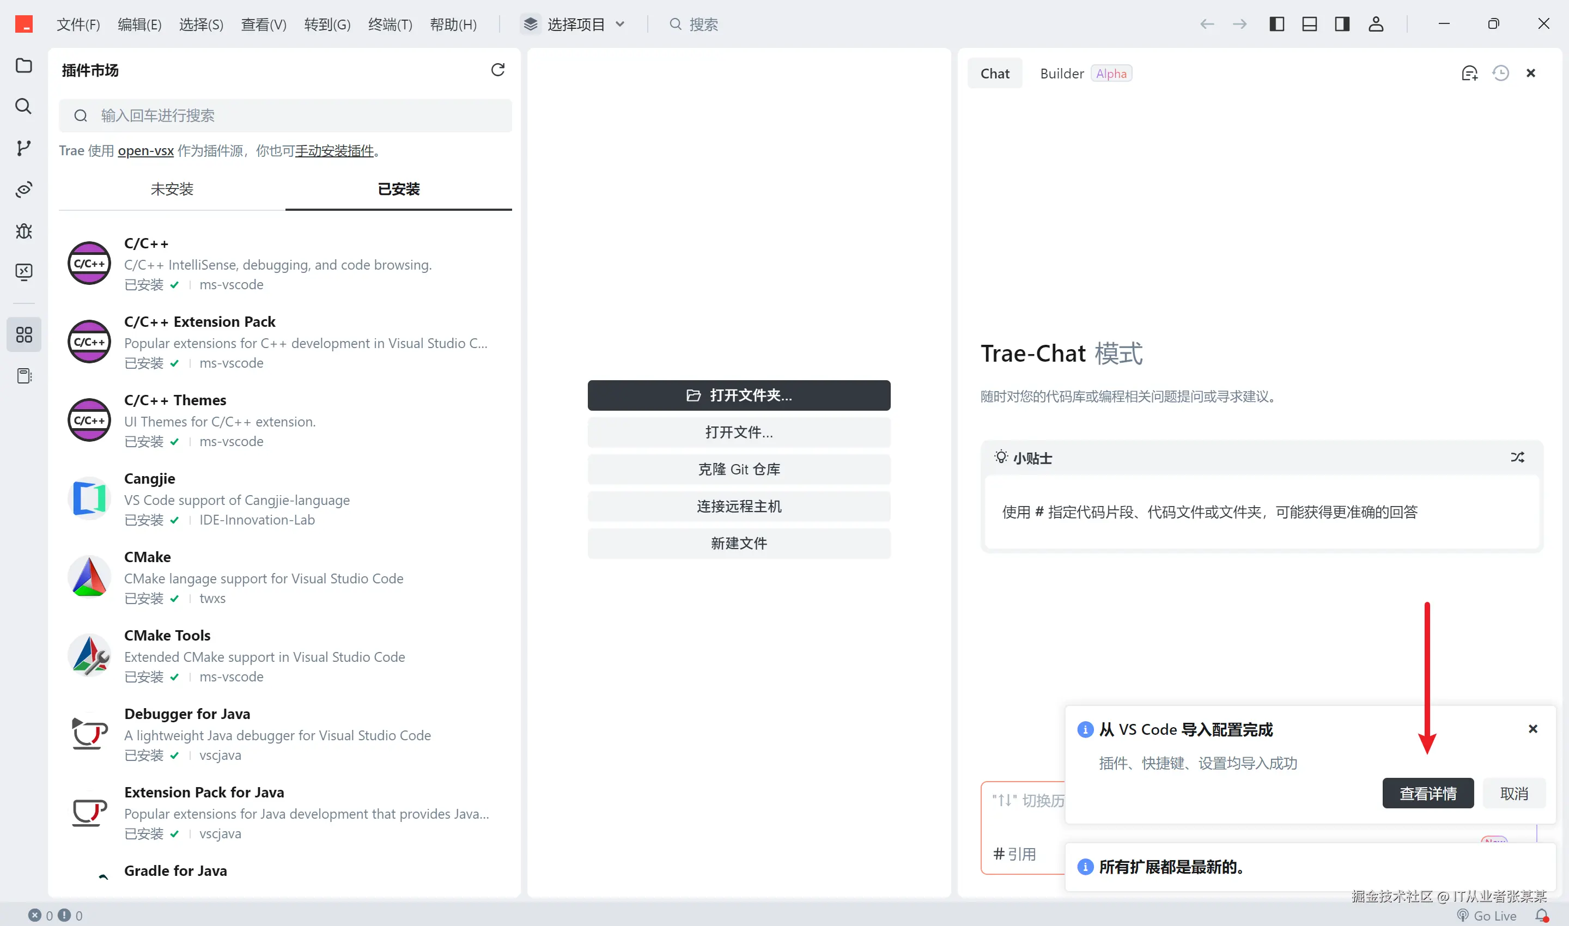Viewport: 1569px width, 926px height.
Task: Click the open-vsx link
Action: (145, 150)
